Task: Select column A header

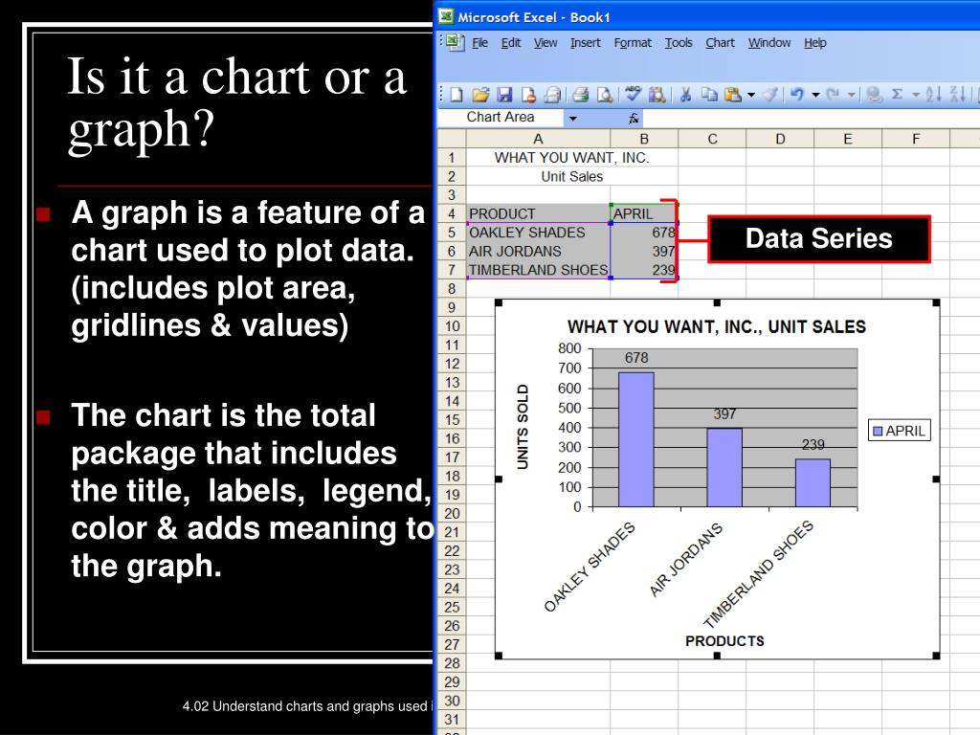Action: 538,139
